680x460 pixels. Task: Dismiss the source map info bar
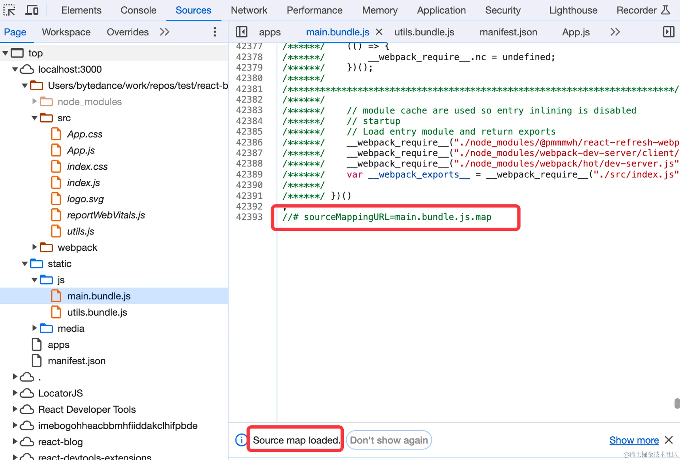point(669,440)
